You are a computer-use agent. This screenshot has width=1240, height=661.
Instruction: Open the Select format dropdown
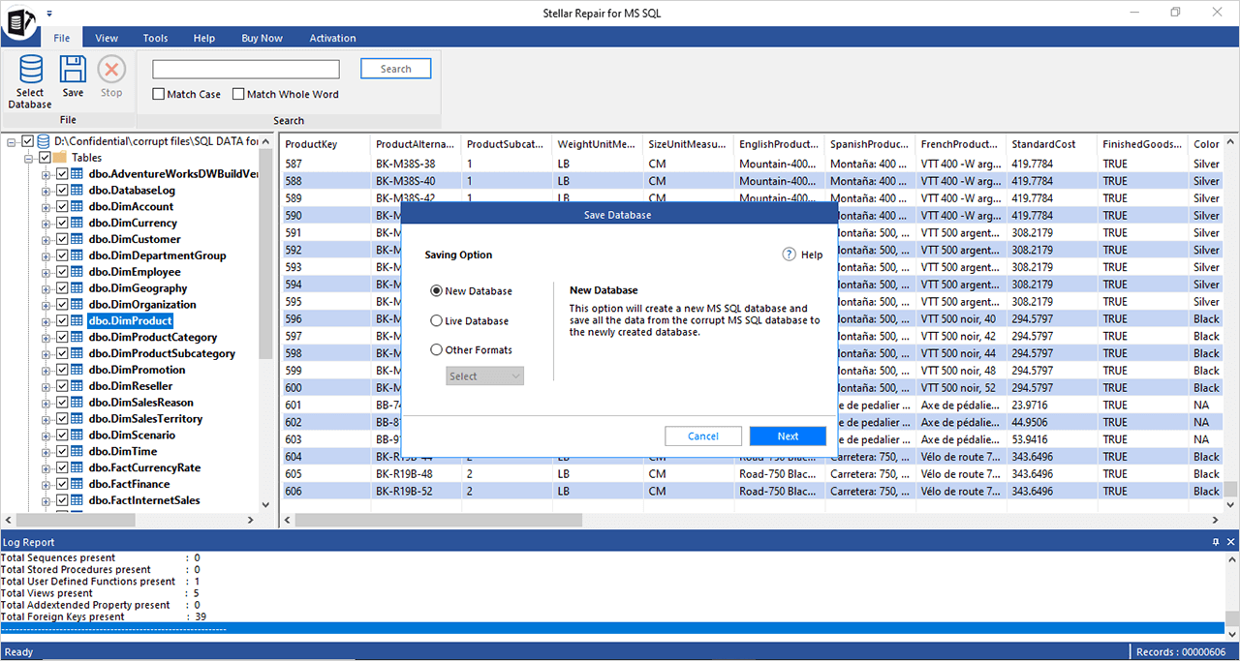tap(484, 376)
